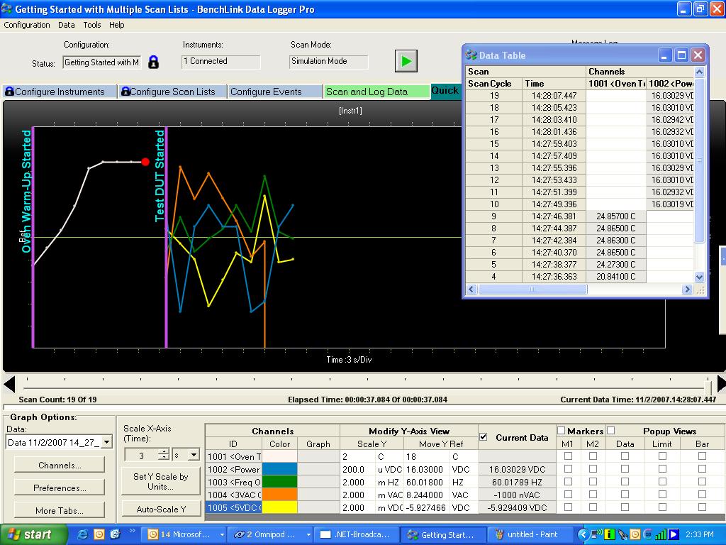Open 14 Microsoft taskbar group dropdown
Image resolution: width=726 pixels, height=545 pixels.
[222, 535]
